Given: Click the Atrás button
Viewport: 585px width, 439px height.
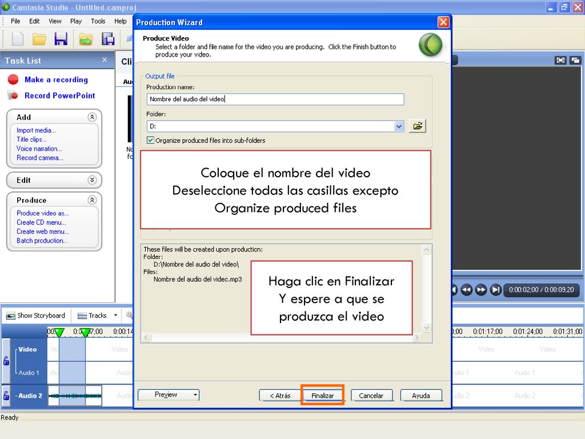Looking at the screenshot, I should pos(280,396).
